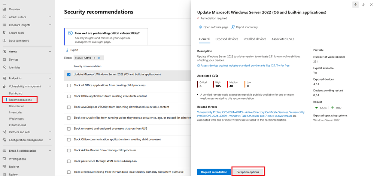Check Block Office communication application row
Viewport: 374px width, 176px height.
pyautogui.click(x=69, y=140)
